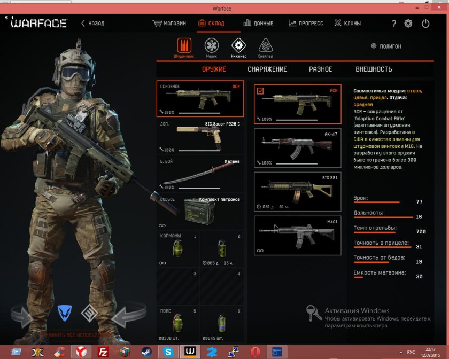Switch to Снаряжение category tab
Image resolution: width=449 pixels, height=359 pixels.
[x=267, y=69]
